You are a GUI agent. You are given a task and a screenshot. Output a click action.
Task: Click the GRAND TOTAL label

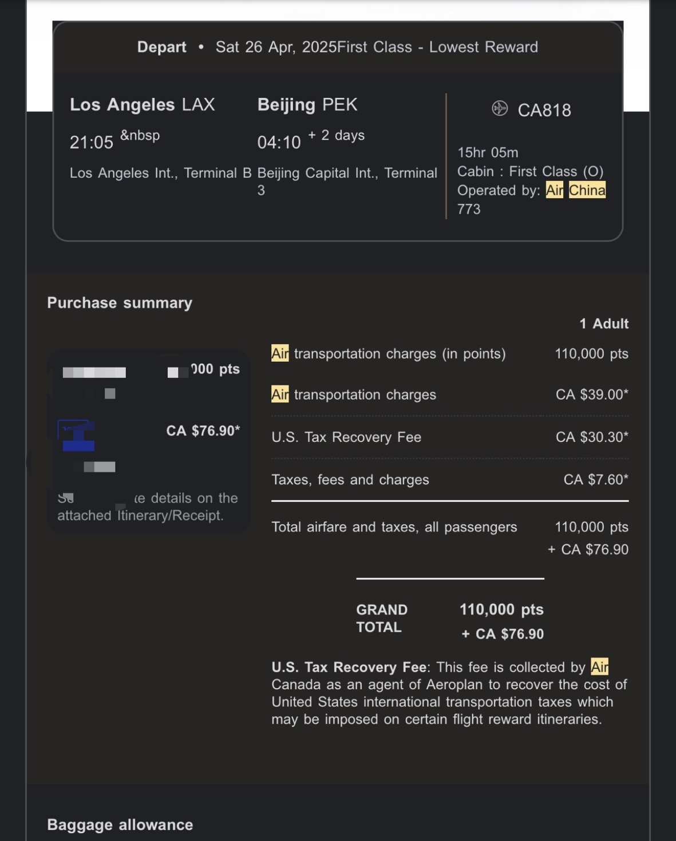click(382, 618)
